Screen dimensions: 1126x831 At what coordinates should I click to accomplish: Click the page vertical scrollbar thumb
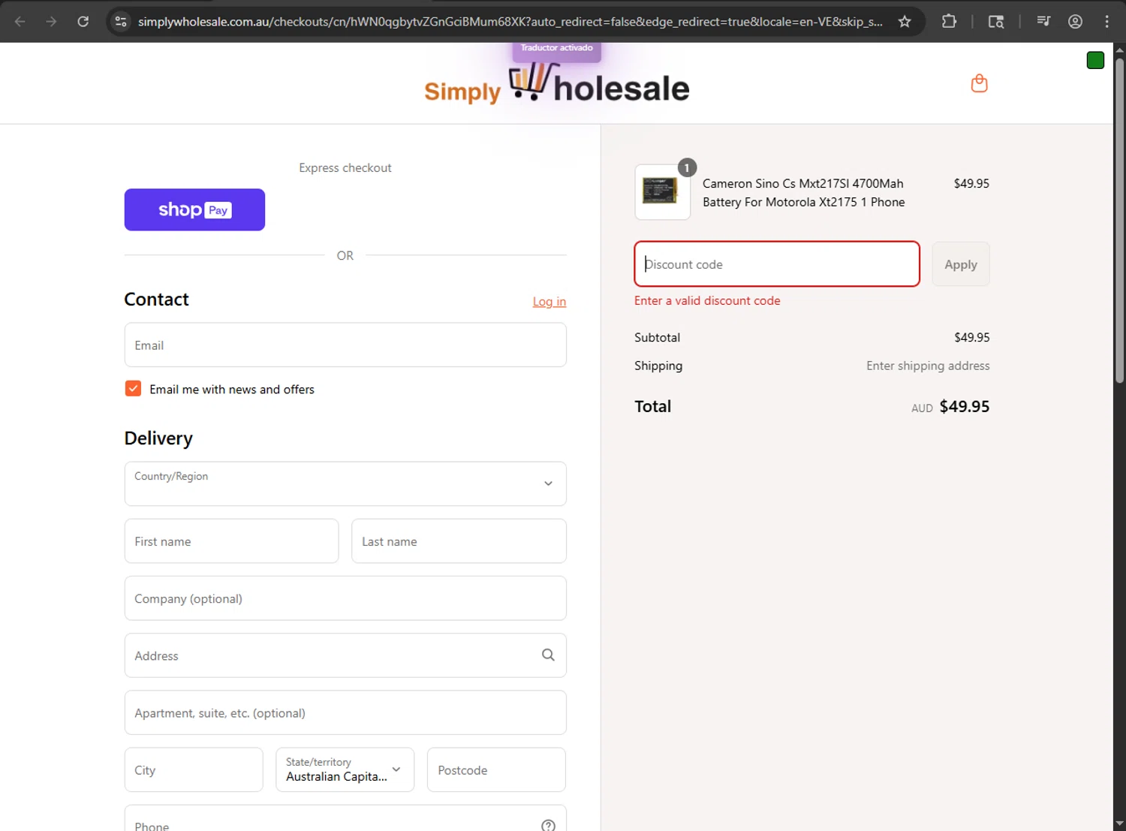click(x=1119, y=220)
